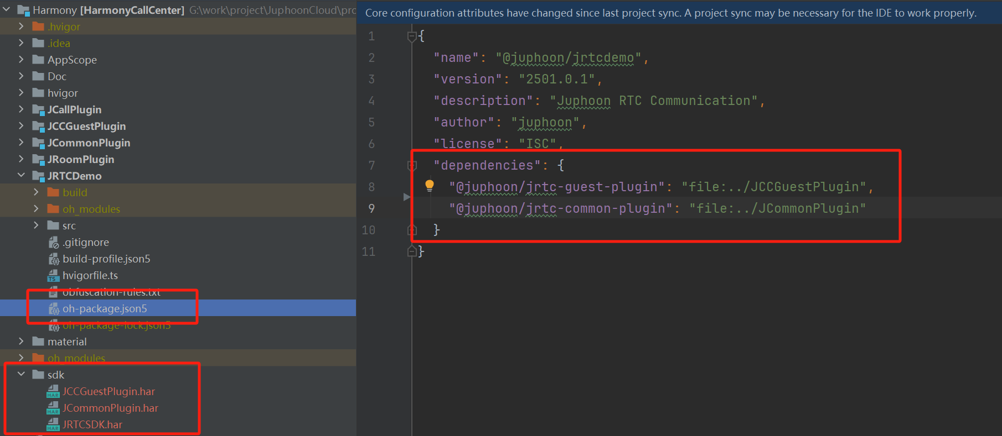Fold the JSON root object at line 1
The width and height of the screenshot is (1002, 436).
coord(411,36)
